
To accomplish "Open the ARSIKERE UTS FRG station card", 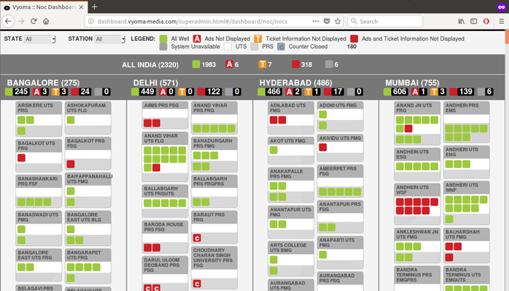I will 39,119.
